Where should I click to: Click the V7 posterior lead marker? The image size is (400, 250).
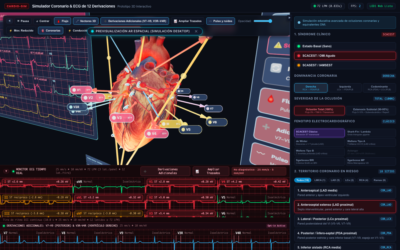point(213,108)
